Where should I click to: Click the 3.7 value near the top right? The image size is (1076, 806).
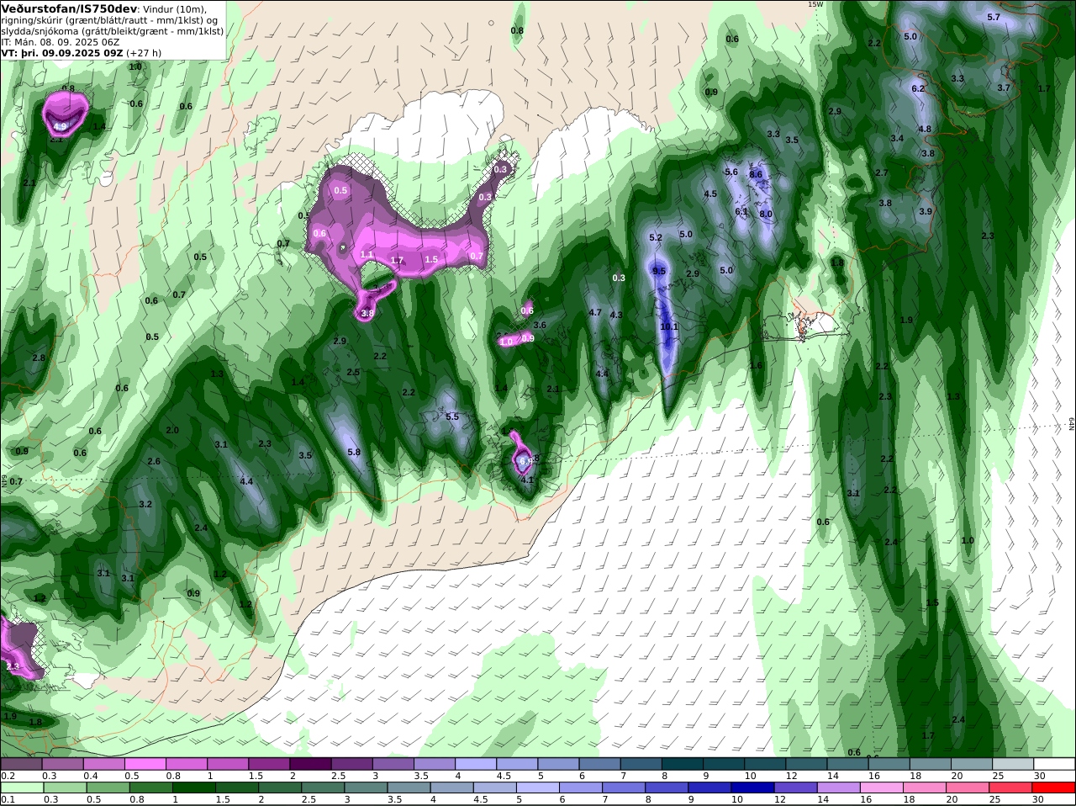[x=1004, y=87]
